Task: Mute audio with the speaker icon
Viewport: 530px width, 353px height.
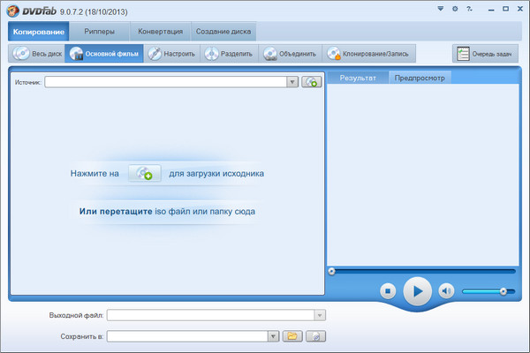Action: (446, 290)
